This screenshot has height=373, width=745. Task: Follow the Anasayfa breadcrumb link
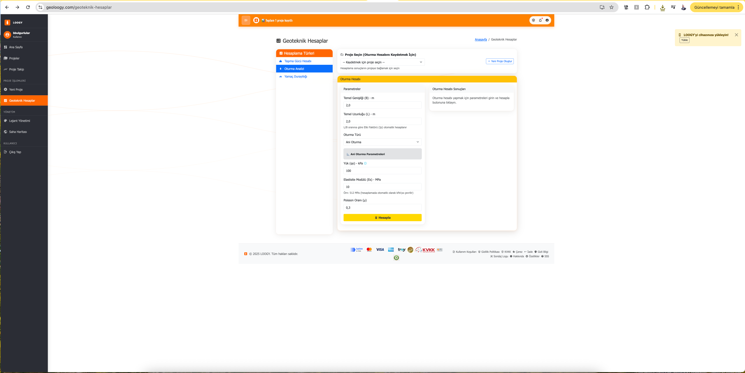tap(480, 40)
